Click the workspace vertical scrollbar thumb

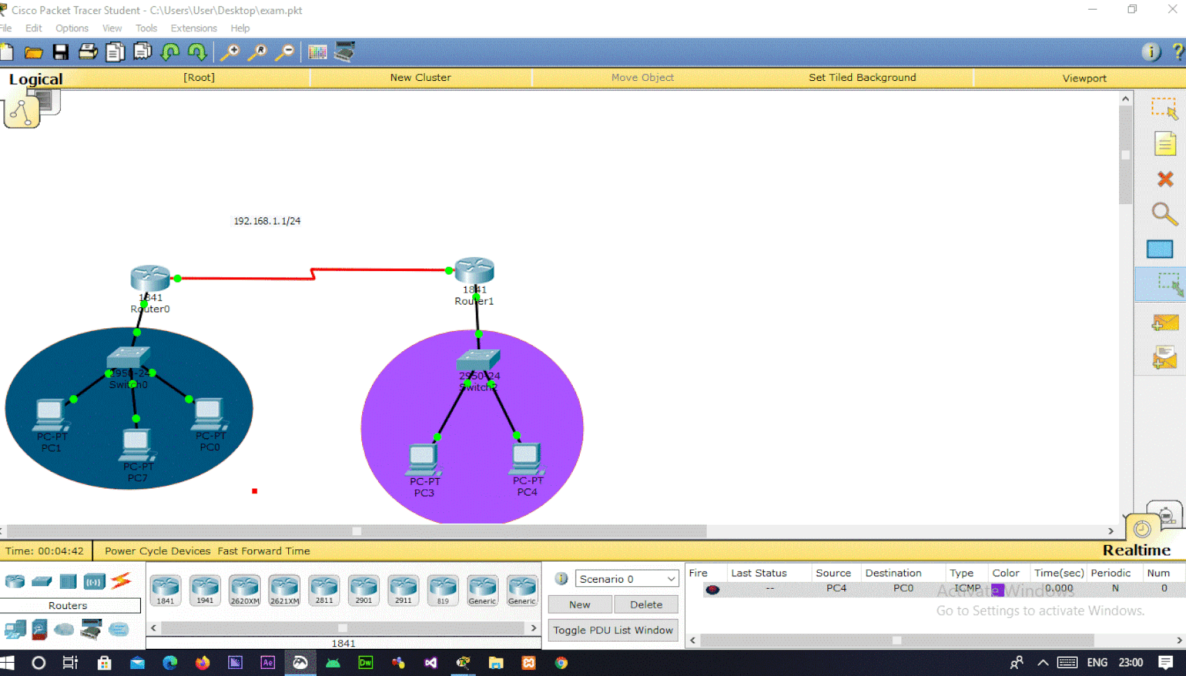[x=1125, y=155]
